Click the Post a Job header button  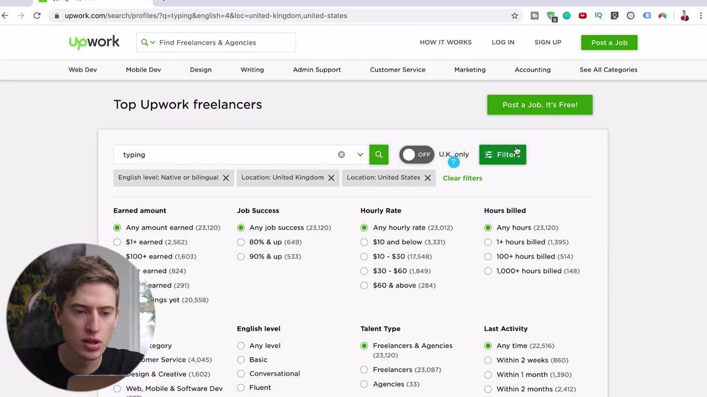point(609,42)
